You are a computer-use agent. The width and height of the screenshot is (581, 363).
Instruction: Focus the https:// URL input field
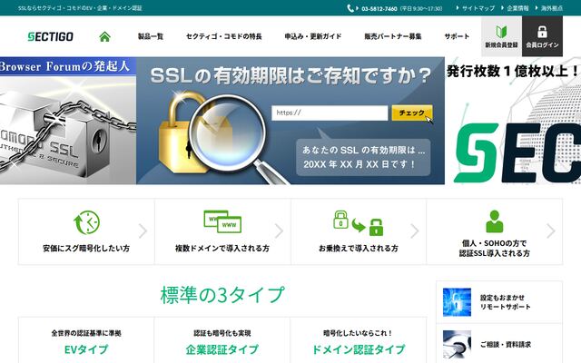[330, 113]
